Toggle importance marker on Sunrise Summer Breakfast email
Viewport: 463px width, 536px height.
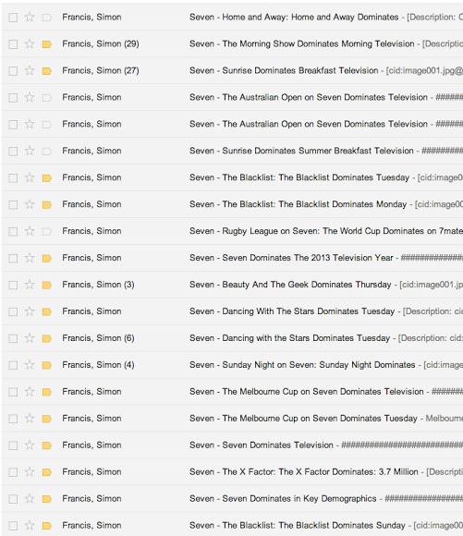[46, 151]
